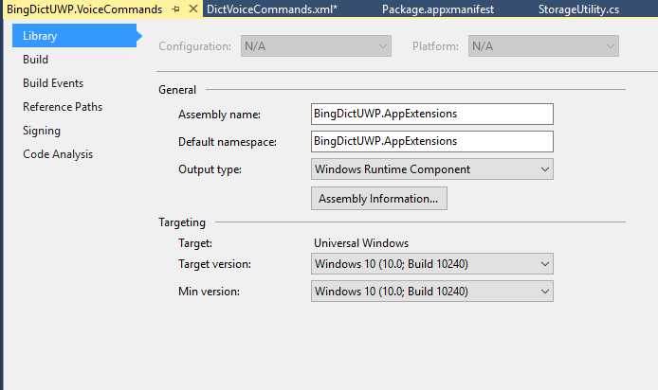Image resolution: width=658 pixels, height=390 pixels.
Task: Expand the Configuration dropdown
Action: point(316,46)
